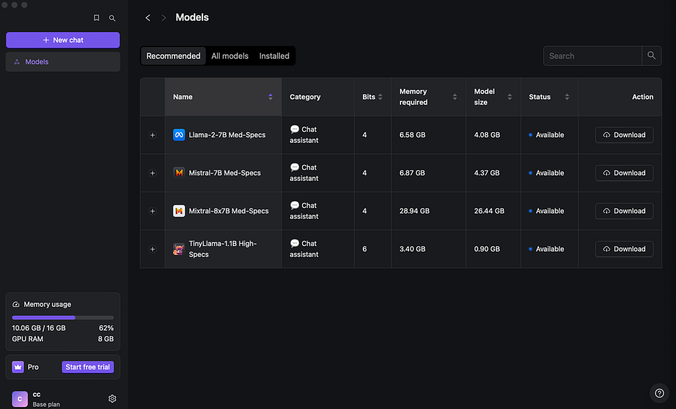Image resolution: width=676 pixels, height=409 pixels.
Task: Download Mistral-7B Med-Specs model
Action: 624,173
